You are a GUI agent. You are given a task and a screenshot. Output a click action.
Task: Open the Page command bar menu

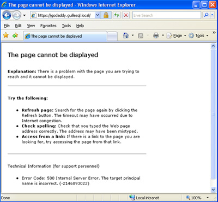click(176, 35)
